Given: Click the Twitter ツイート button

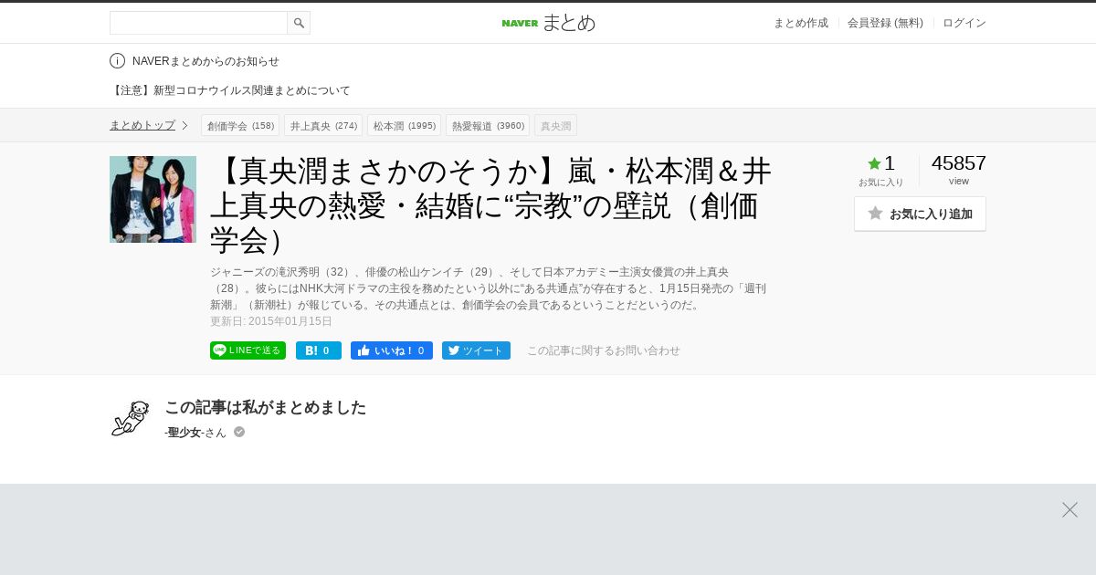Looking at the screenshot, I should pyautogui.click(x=476, y=350).
